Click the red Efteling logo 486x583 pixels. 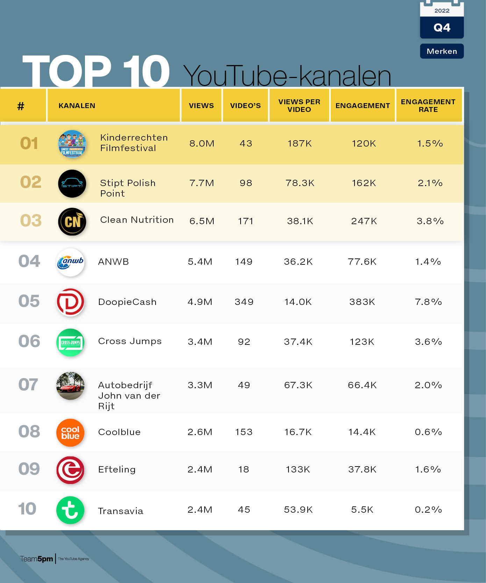coord(70,470)
